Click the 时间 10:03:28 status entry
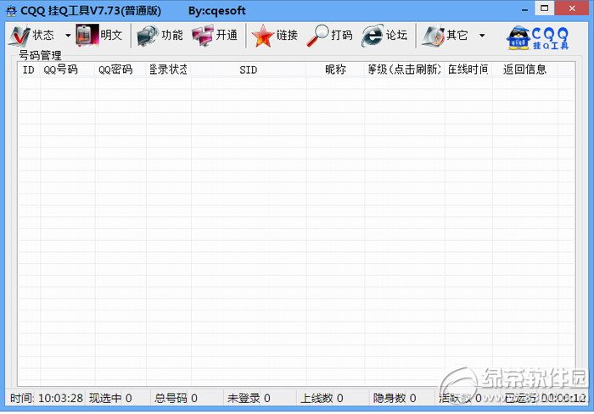 pos(47,398)
